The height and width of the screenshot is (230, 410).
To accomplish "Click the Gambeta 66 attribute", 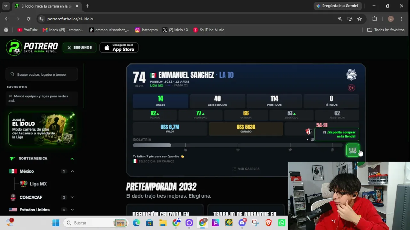I will coord(246,115).
